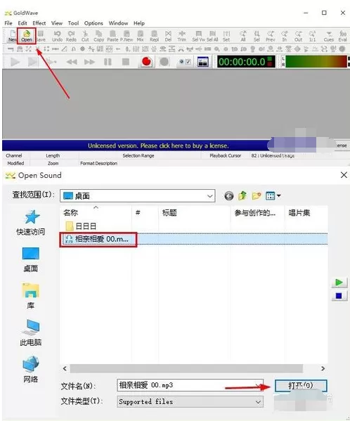Click the zoom Sel icon
350x421 pixels.
(x=257, y=36)
